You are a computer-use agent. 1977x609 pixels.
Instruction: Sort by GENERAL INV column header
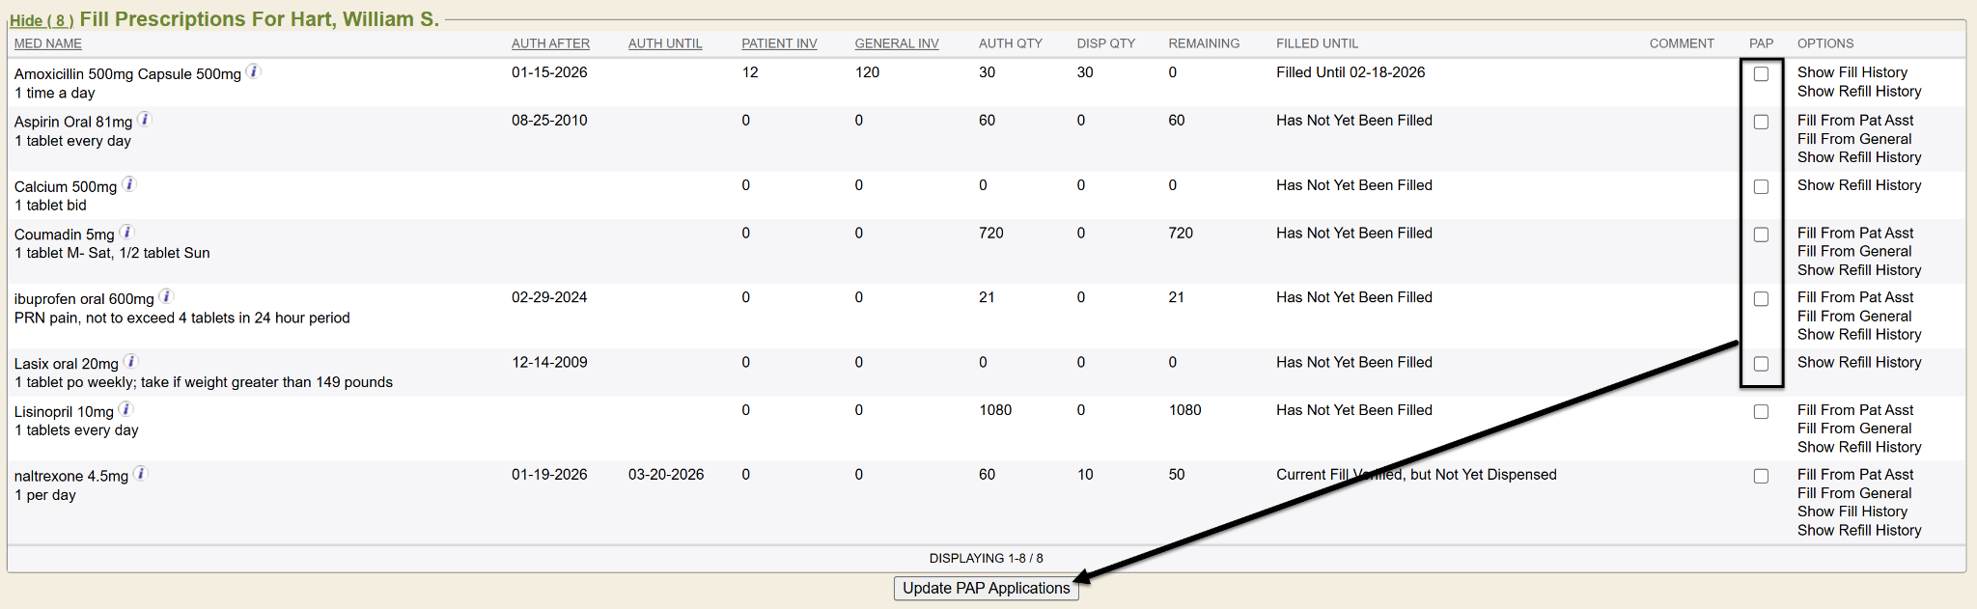point(896,43)
